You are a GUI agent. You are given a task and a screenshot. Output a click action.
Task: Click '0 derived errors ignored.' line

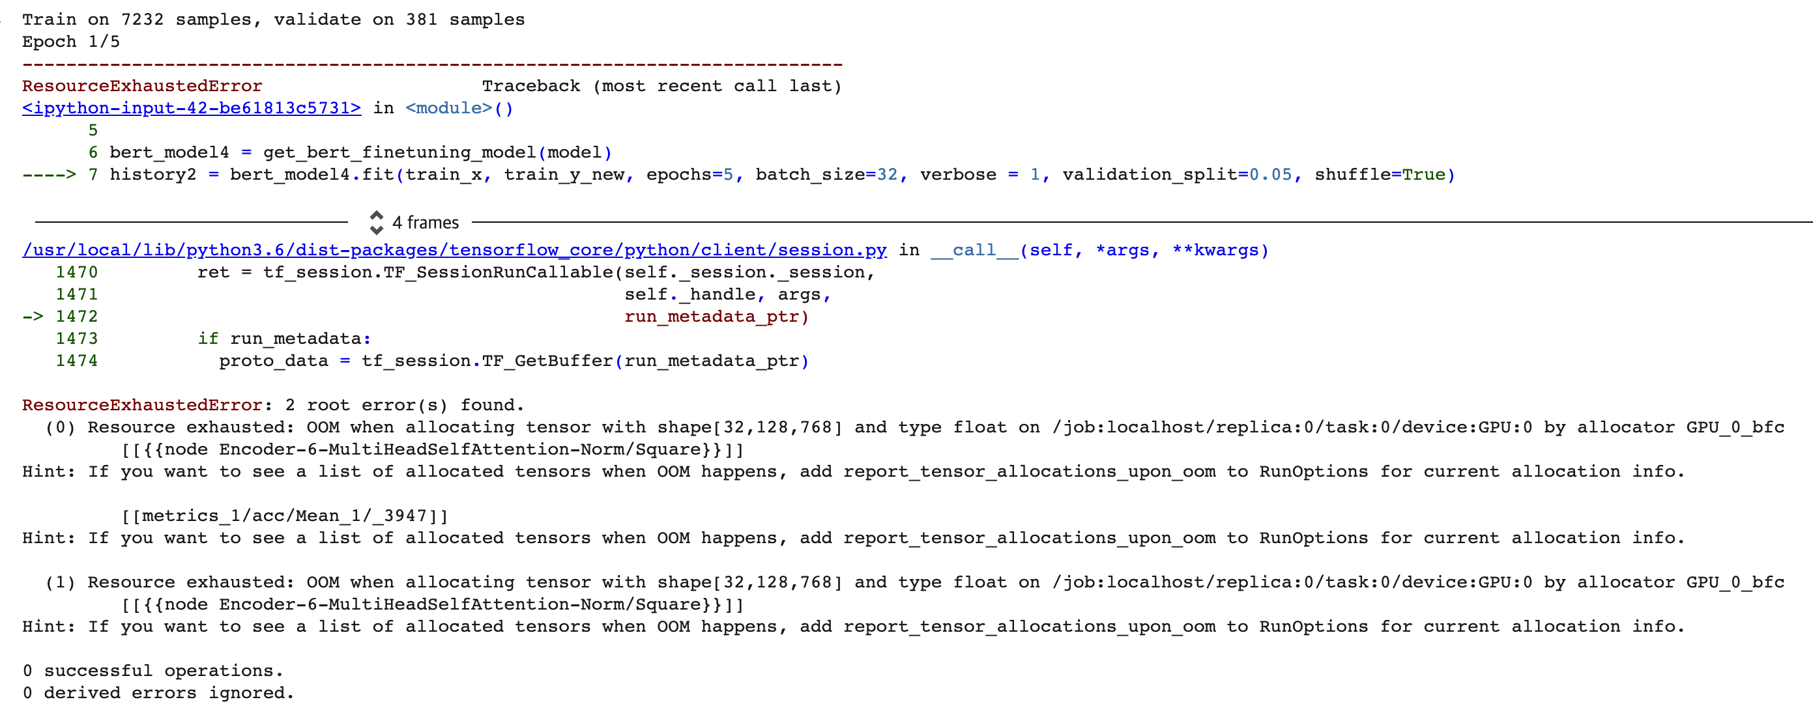158,693
